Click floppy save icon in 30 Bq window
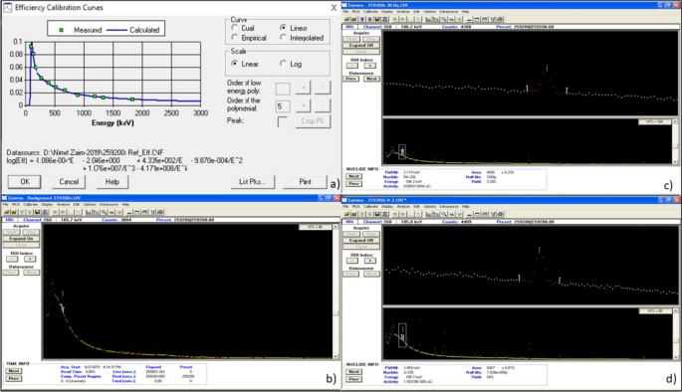The width and height of the screenshot is (682, 392). (377, 19)
